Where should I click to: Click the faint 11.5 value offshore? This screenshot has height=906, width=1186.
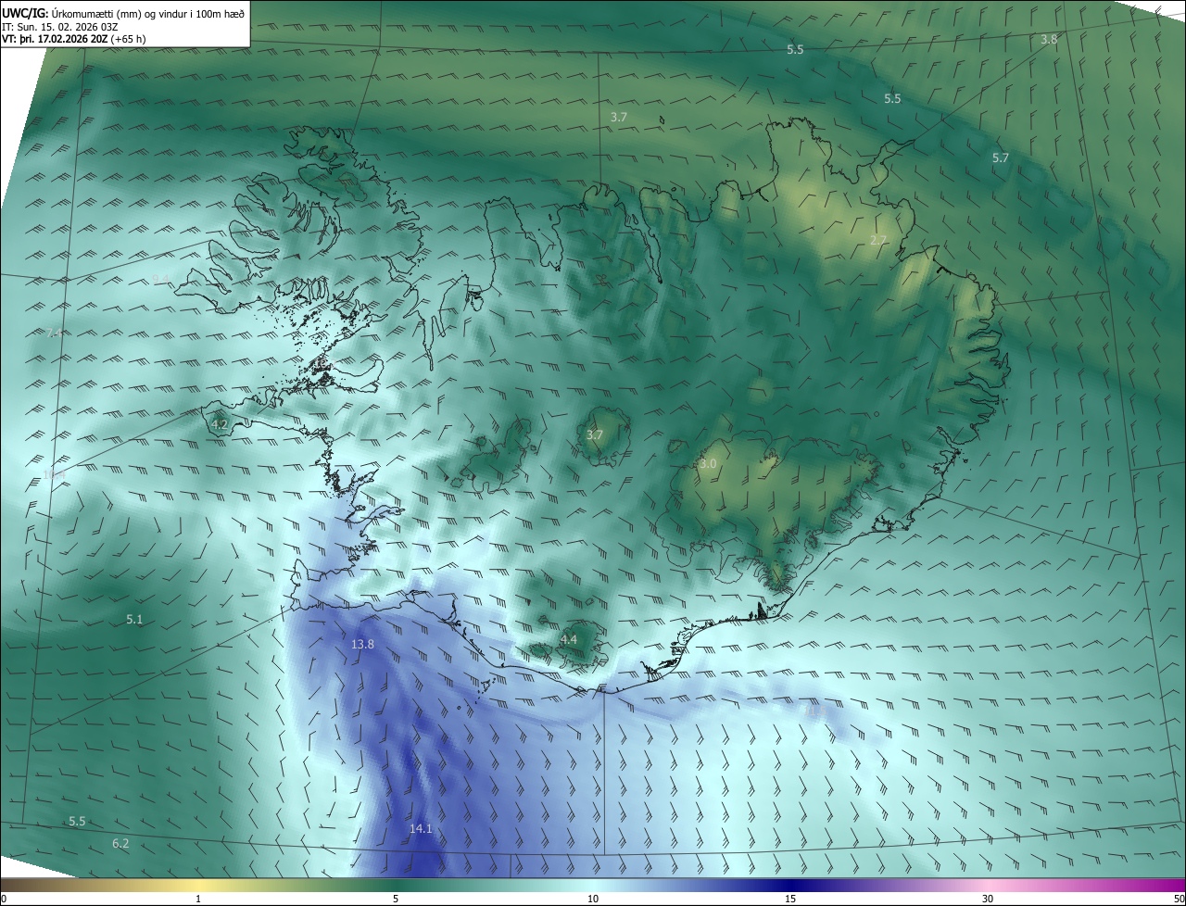[816, 711]
